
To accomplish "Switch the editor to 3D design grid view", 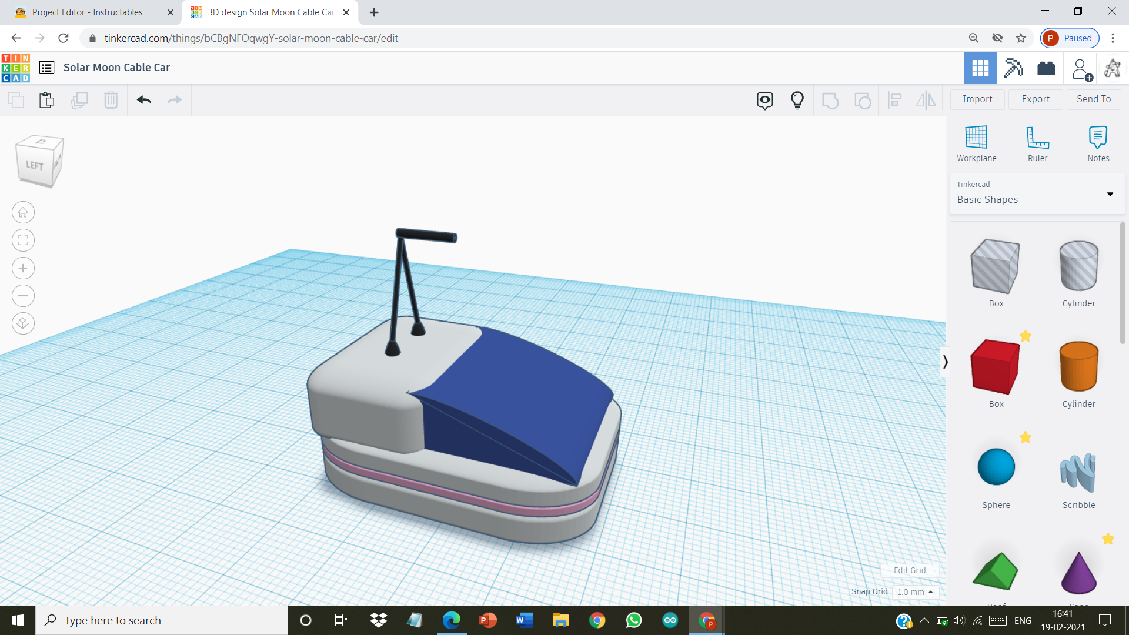I will pyautogui.click(x=980, y=68).
